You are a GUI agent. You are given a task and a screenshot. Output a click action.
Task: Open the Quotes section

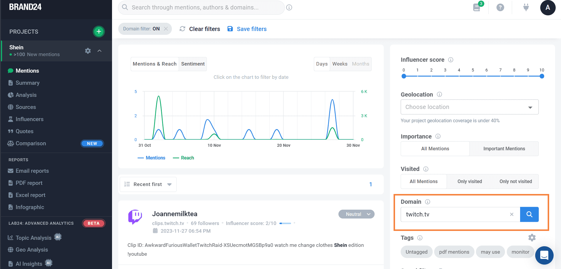24,131
